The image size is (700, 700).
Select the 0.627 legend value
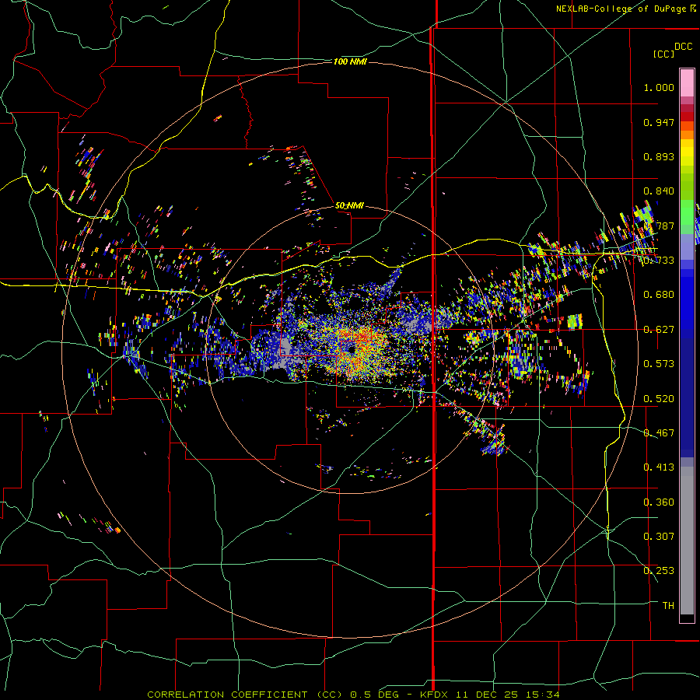[x=659, y=330]
